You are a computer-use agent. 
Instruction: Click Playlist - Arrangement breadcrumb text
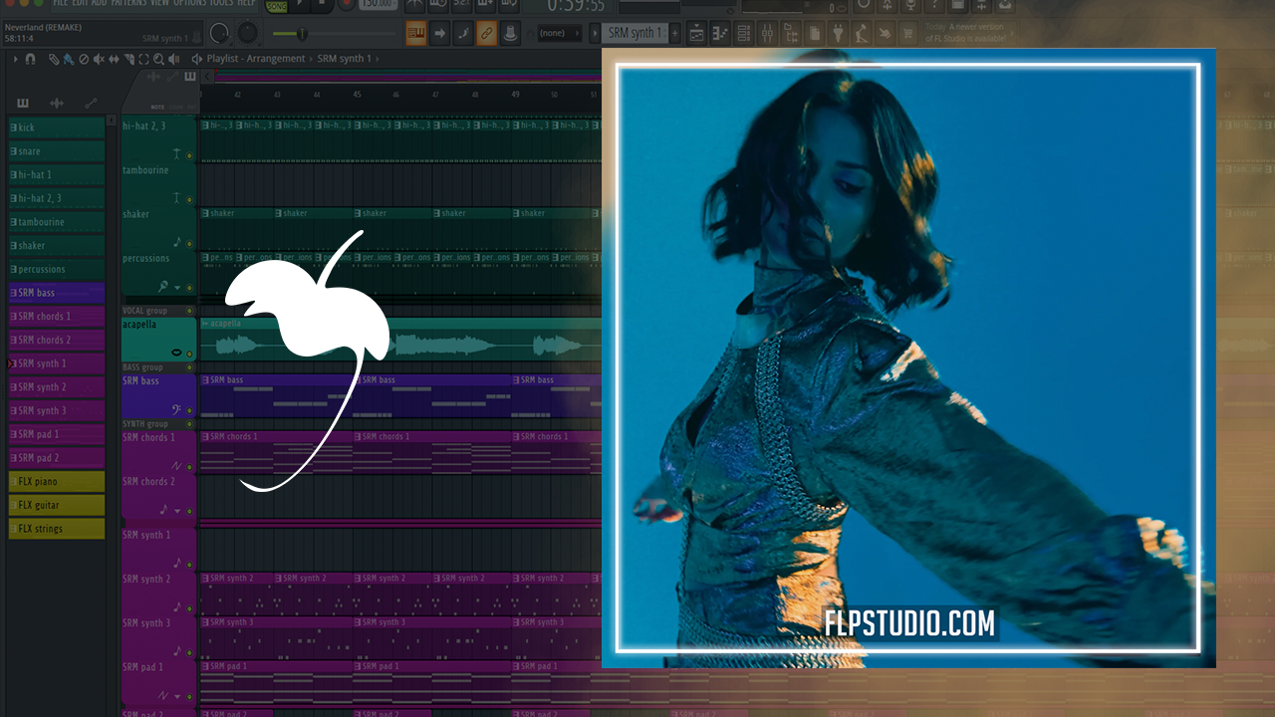coord(256,59)
